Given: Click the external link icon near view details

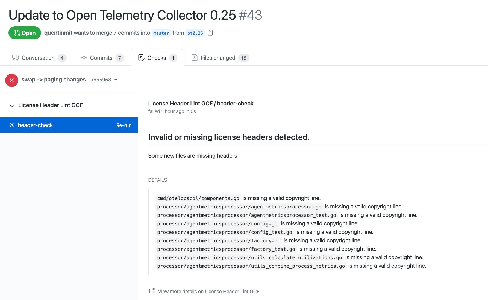Looking at the screenshot, I should (x=152, y=291).
